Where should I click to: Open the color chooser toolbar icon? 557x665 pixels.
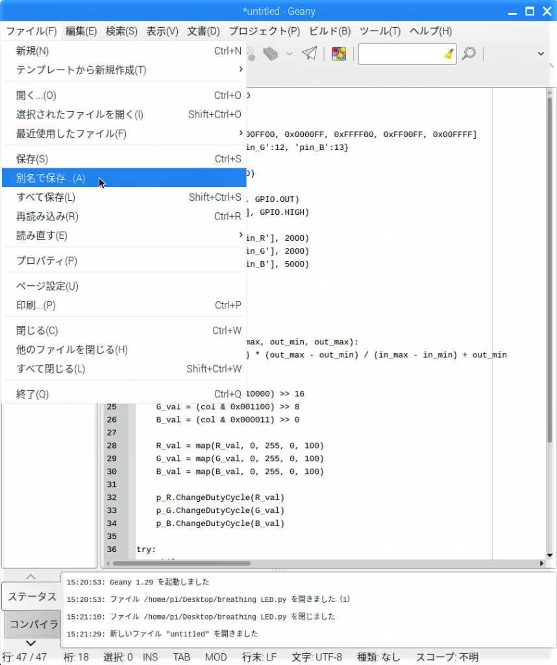tap(339, 54)
